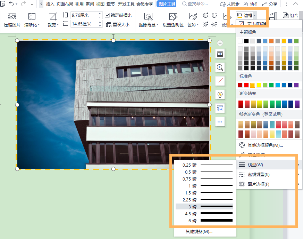Increase height with the stepper up arrow
303x239 pixels.
(x=100, y=13)
